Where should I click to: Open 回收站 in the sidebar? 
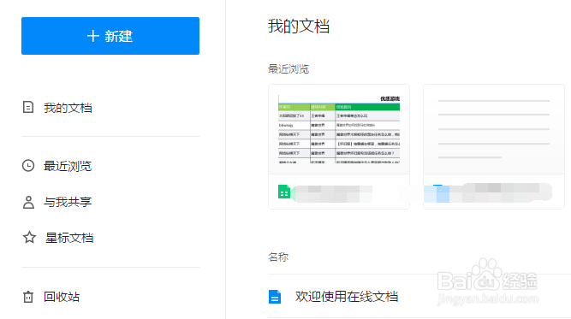coord(62,297)
